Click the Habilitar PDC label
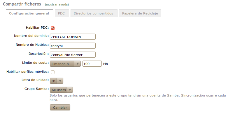The image size is (235, 118). [x=37, y=28]
